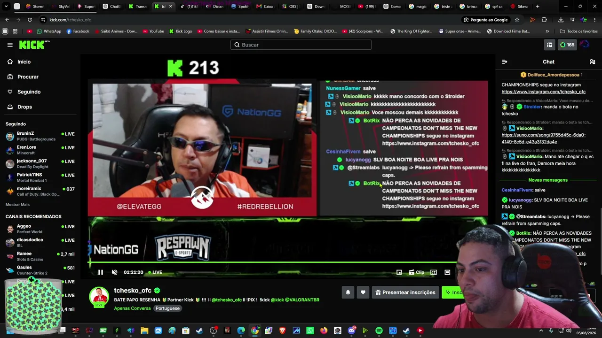602x338 pixels.
Task: Open Spotify from the taskbar
Action: click(x=379, y=330)
